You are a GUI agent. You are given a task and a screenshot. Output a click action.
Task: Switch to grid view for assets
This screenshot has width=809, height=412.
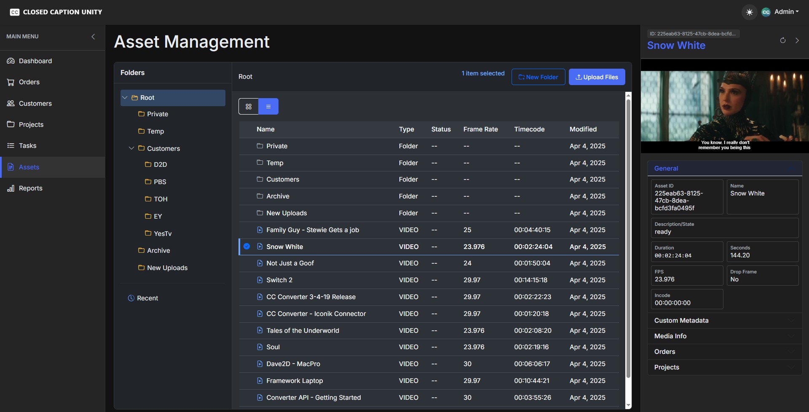(248, 106)
